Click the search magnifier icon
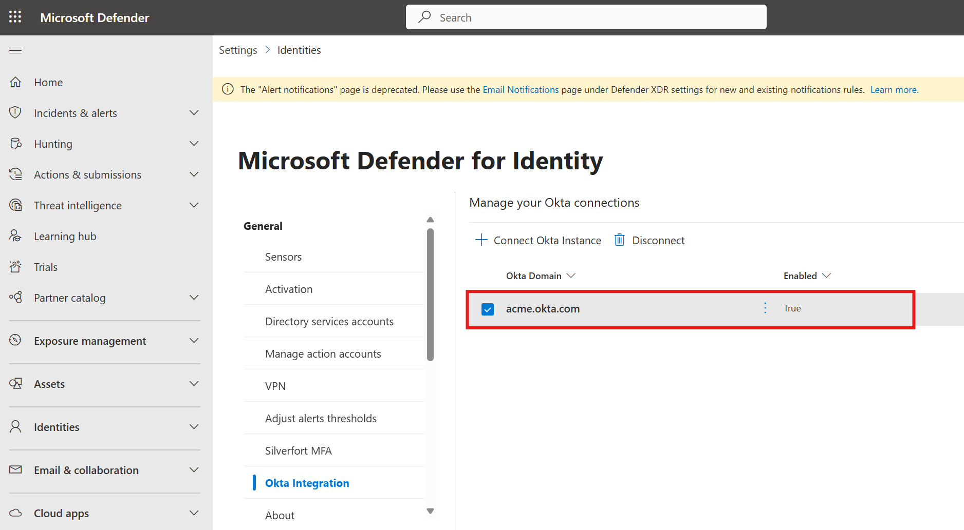 pyautogui.click(x=424, y=17)
